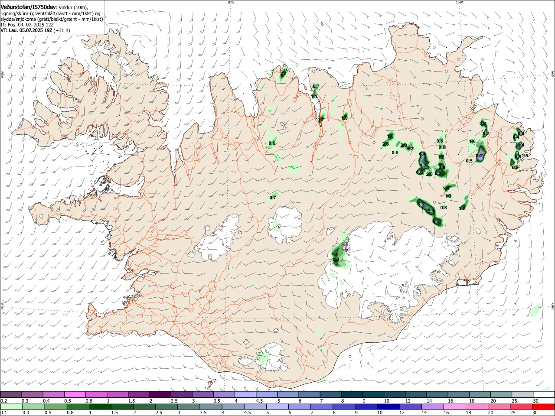The image size is (555, 416).
Task: Select the dark teal 8 snow legend swatch
Action: click(352, 394)
